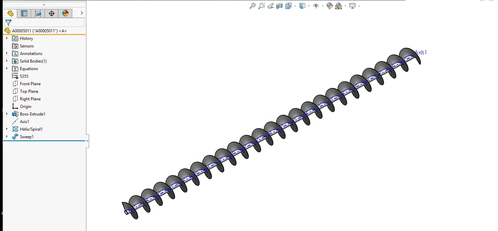The width and height of the screenshot is (498, 231).
Task: Click the Sensors folder icon
Action: (15, 46)
